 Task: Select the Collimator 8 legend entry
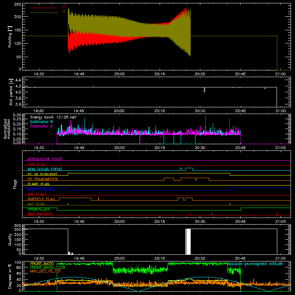(41, 122)
